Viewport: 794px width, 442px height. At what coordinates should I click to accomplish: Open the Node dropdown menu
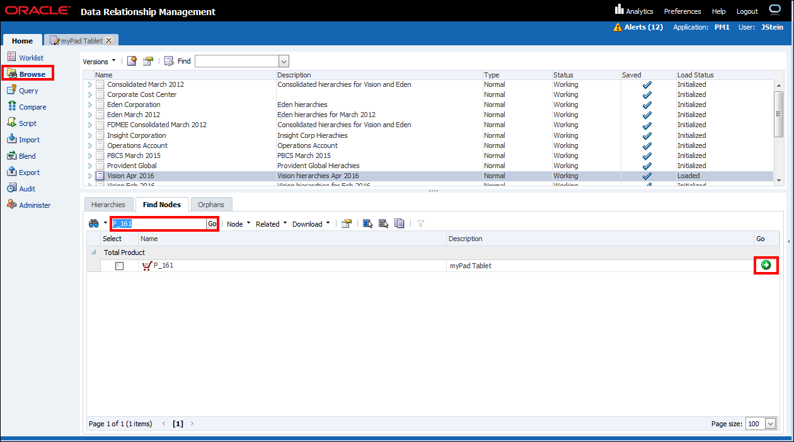(x=238, y=224)
